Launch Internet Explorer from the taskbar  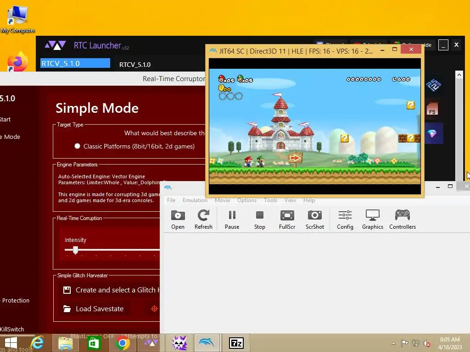pyautogui.click(x=38, y=343)
